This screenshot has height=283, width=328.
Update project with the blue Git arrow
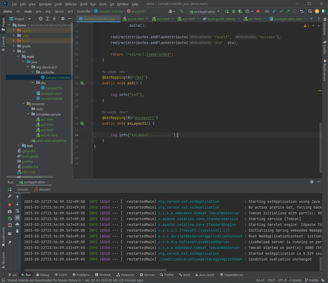click(x=274, y=11)
